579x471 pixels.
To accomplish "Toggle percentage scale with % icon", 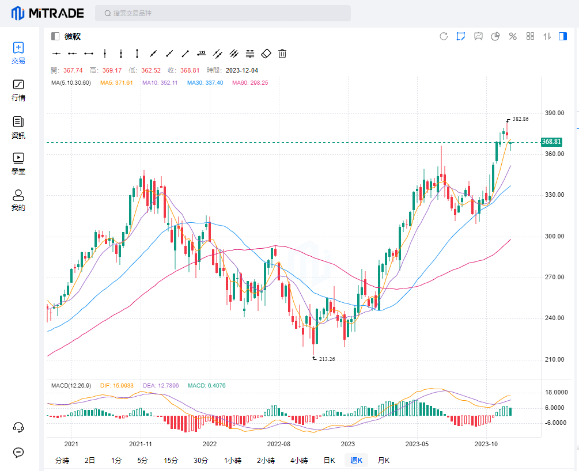I will click(512, 36).
